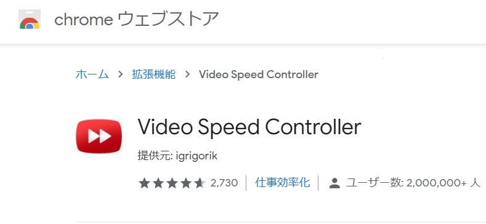Open the chrome ウェブストア header title
This screenshot has width=486, height=224.
[x=136, y=19]
